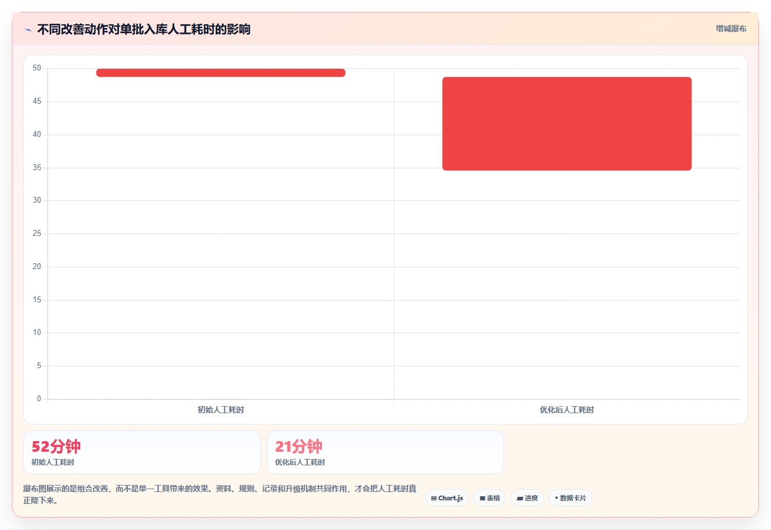Image resolution: width=771 pixels, height=530 pixels.
Task: Click the 进度 tag chip
Action: (x=527, y=498)
